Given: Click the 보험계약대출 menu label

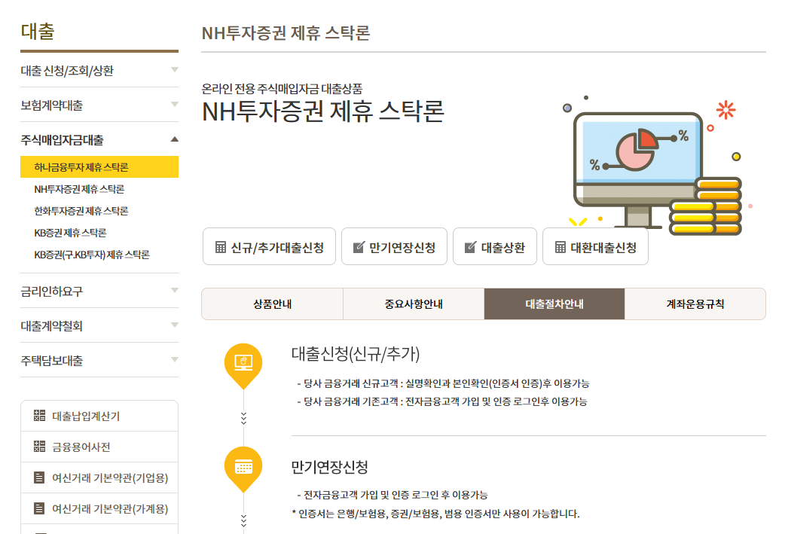Looking at the screenshot, I should 51,105.
